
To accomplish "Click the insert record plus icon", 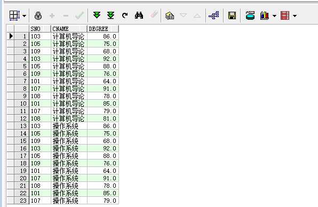I will pyautogui.click(x=52, y=15).
